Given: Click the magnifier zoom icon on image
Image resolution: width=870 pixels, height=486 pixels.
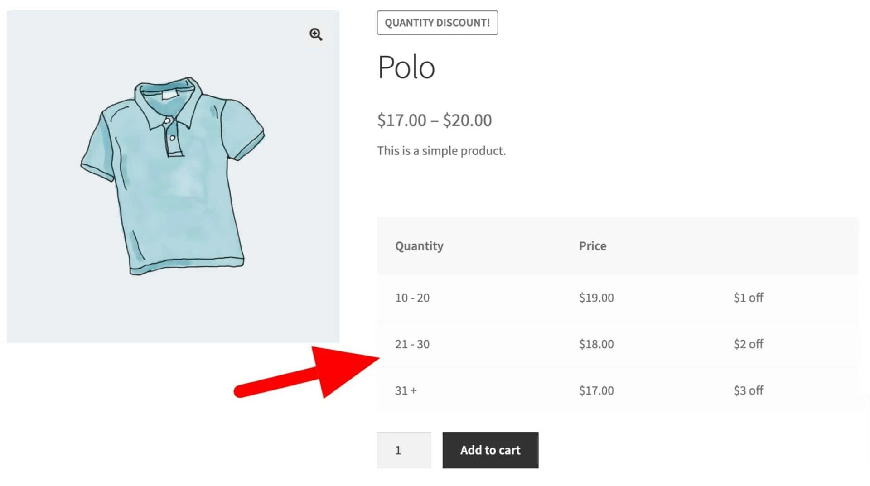Looking at the screenshot, I should click(316, 34).
